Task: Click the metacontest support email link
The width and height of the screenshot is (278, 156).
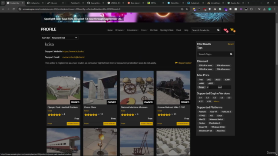Action: (73, 57)
